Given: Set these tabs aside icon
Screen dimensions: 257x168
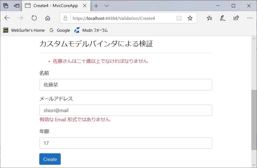Looking at the screenshot, I should tap(17, 6).
